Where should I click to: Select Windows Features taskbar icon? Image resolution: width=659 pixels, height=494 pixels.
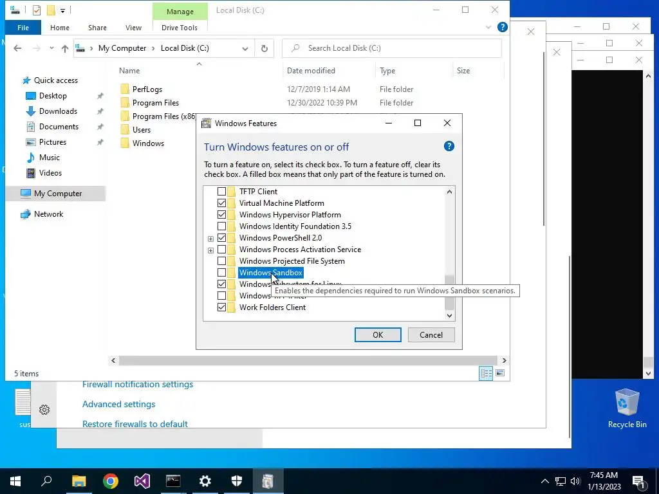pyautogui.click(x=268, y=481)
